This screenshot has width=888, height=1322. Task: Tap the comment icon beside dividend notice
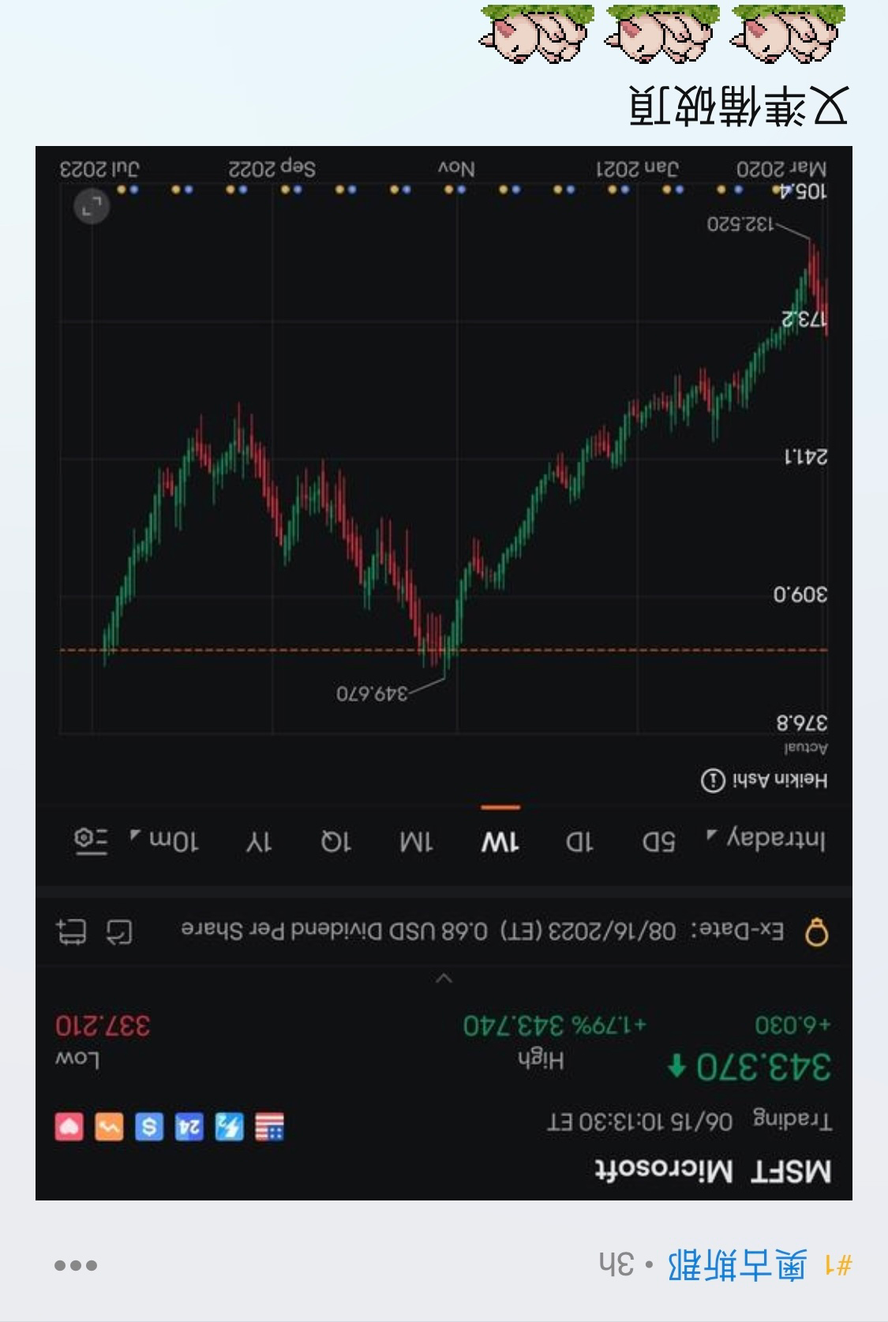click(120, 932)
